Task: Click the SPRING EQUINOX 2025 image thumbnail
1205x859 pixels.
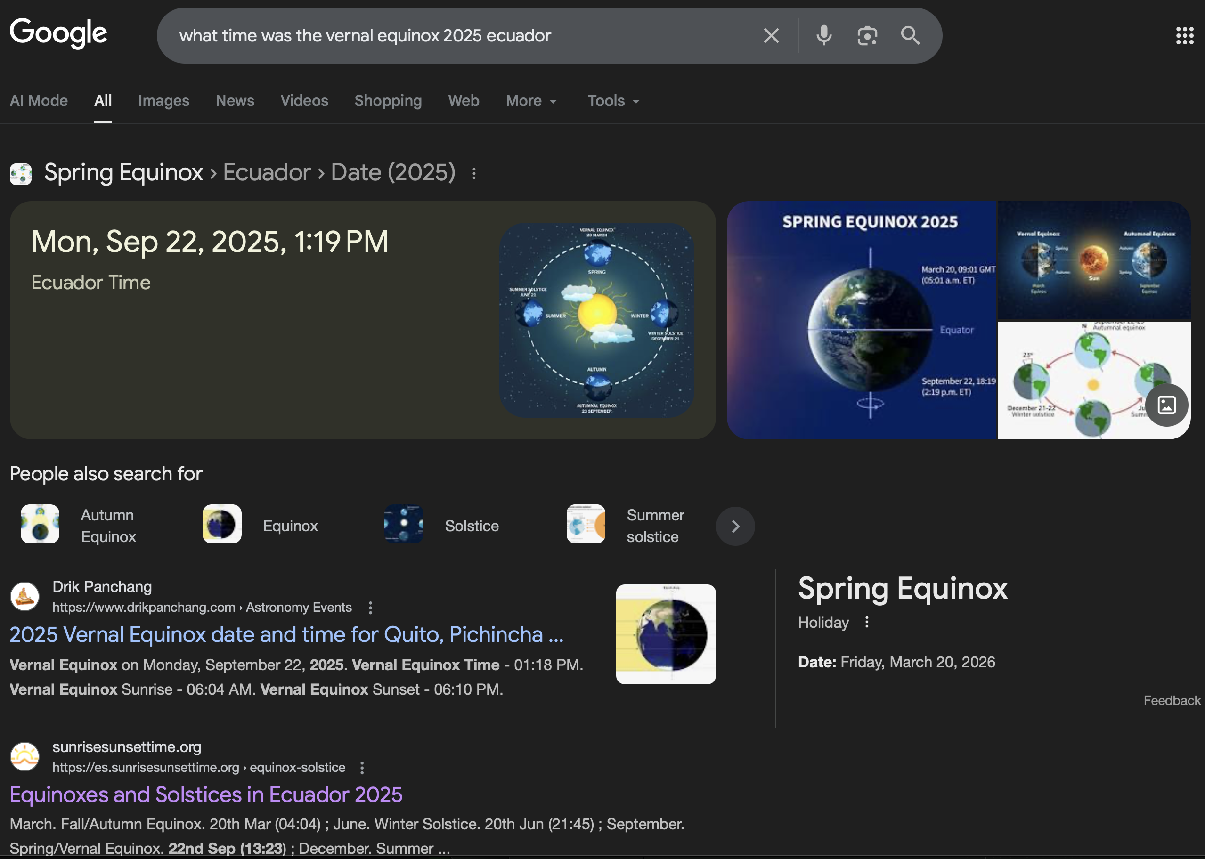Action: [x=862, y=320]
